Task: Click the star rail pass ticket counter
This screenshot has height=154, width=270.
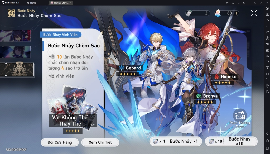Action: (198, 13)
